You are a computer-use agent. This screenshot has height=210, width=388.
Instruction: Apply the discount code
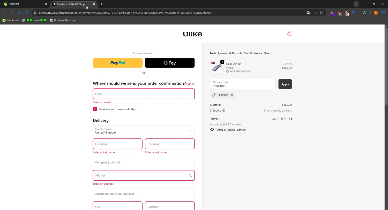click(285, 84)
